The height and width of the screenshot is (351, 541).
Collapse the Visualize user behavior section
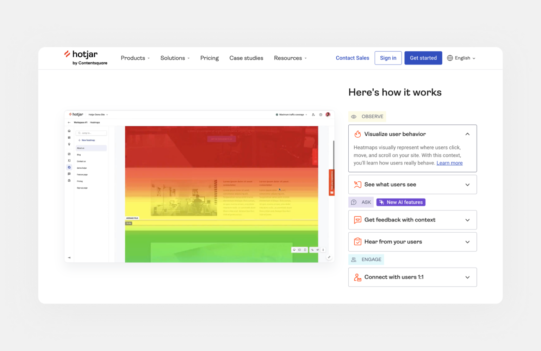467,134
